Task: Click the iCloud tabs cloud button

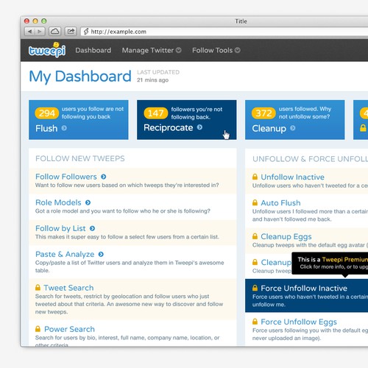Action: pos(55,32)
